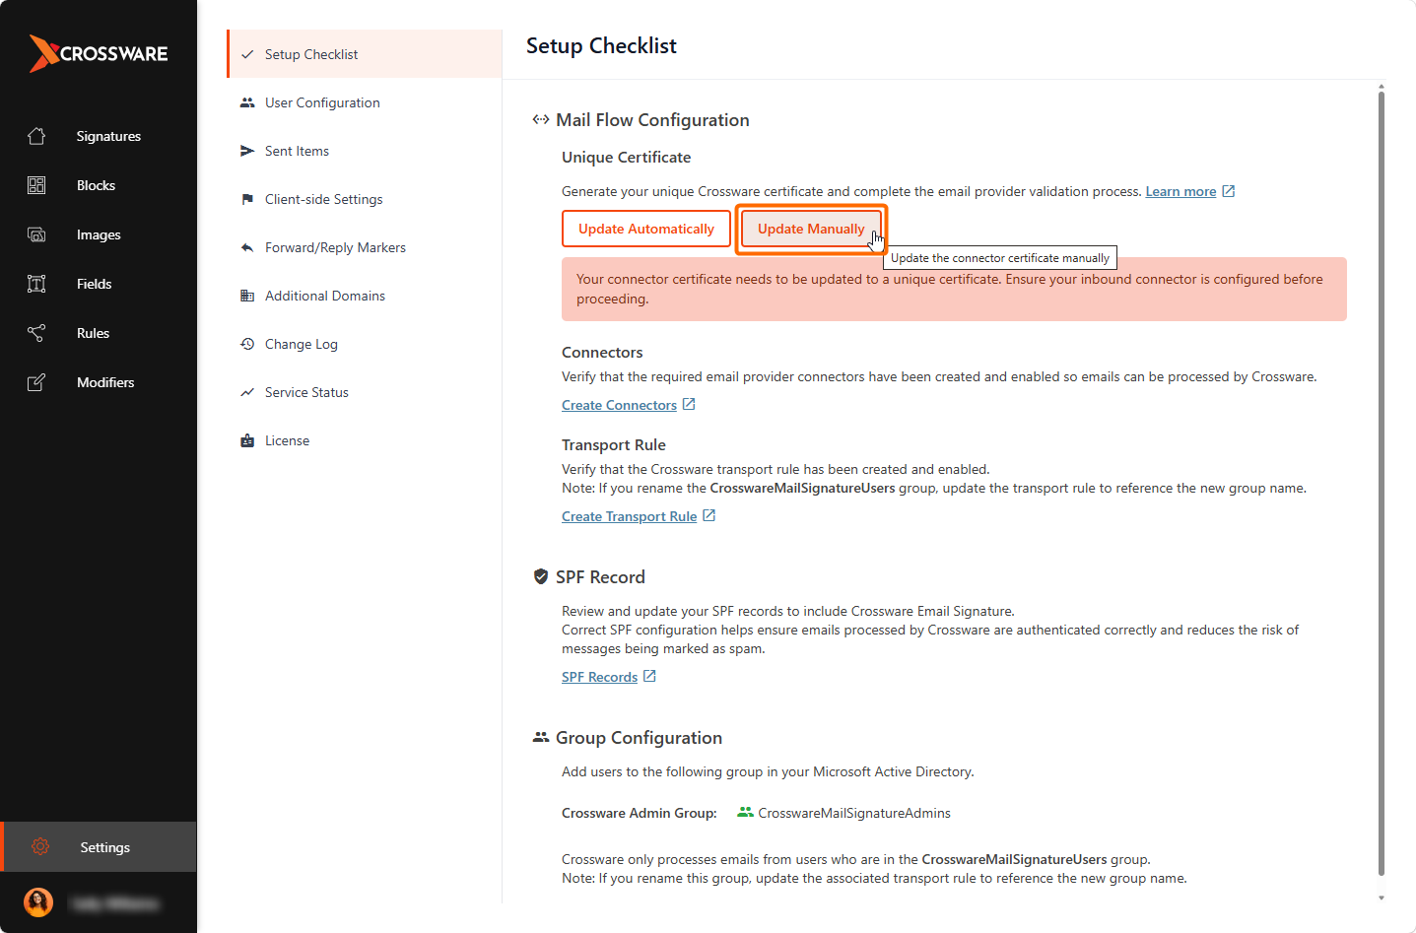Screen dimensions: 1416x933
Task: Click the green group icon beside CrosswareMailSignatureAdmins
Action: coord(745,812)
